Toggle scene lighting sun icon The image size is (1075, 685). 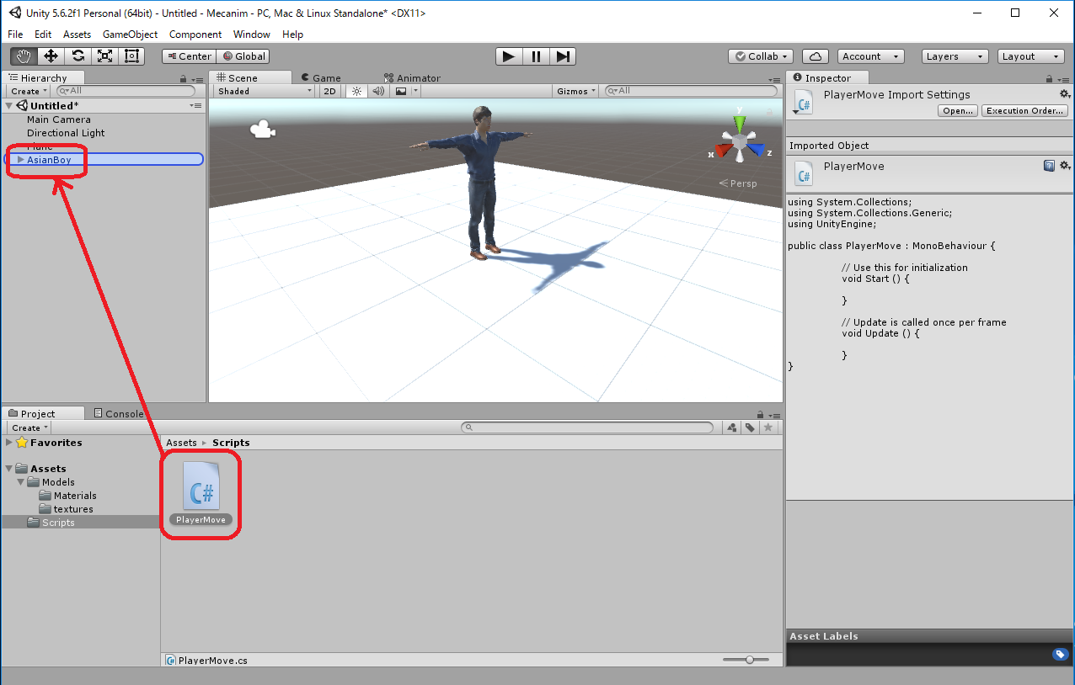356,91
